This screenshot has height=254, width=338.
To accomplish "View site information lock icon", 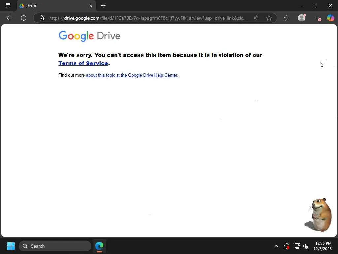I will [x=42, y=18].
